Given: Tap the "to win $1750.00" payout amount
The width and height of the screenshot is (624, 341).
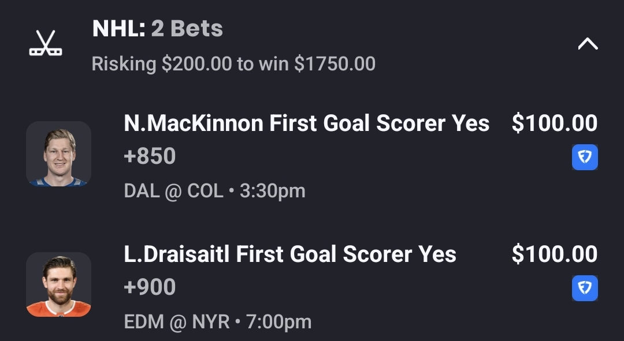Looking at the screenshot, I should 306,63.
